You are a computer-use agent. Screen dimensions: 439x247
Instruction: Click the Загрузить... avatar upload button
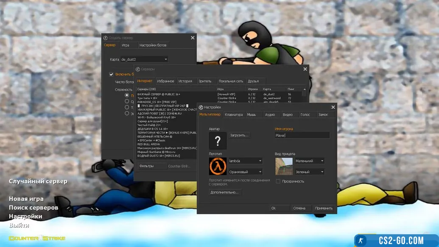(x=240, y=135)
